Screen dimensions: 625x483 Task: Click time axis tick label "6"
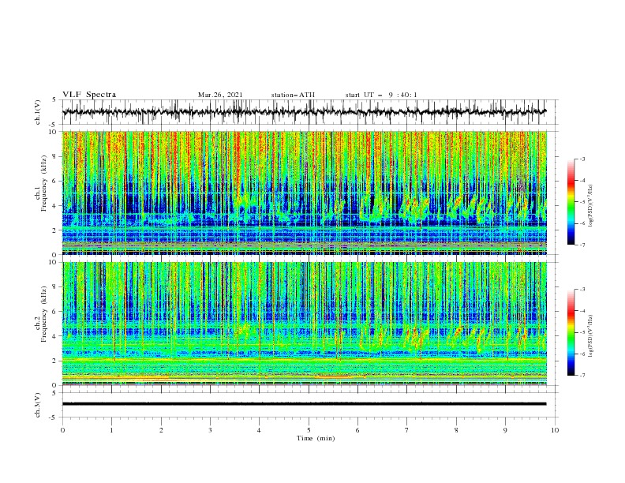pos(357,430)
